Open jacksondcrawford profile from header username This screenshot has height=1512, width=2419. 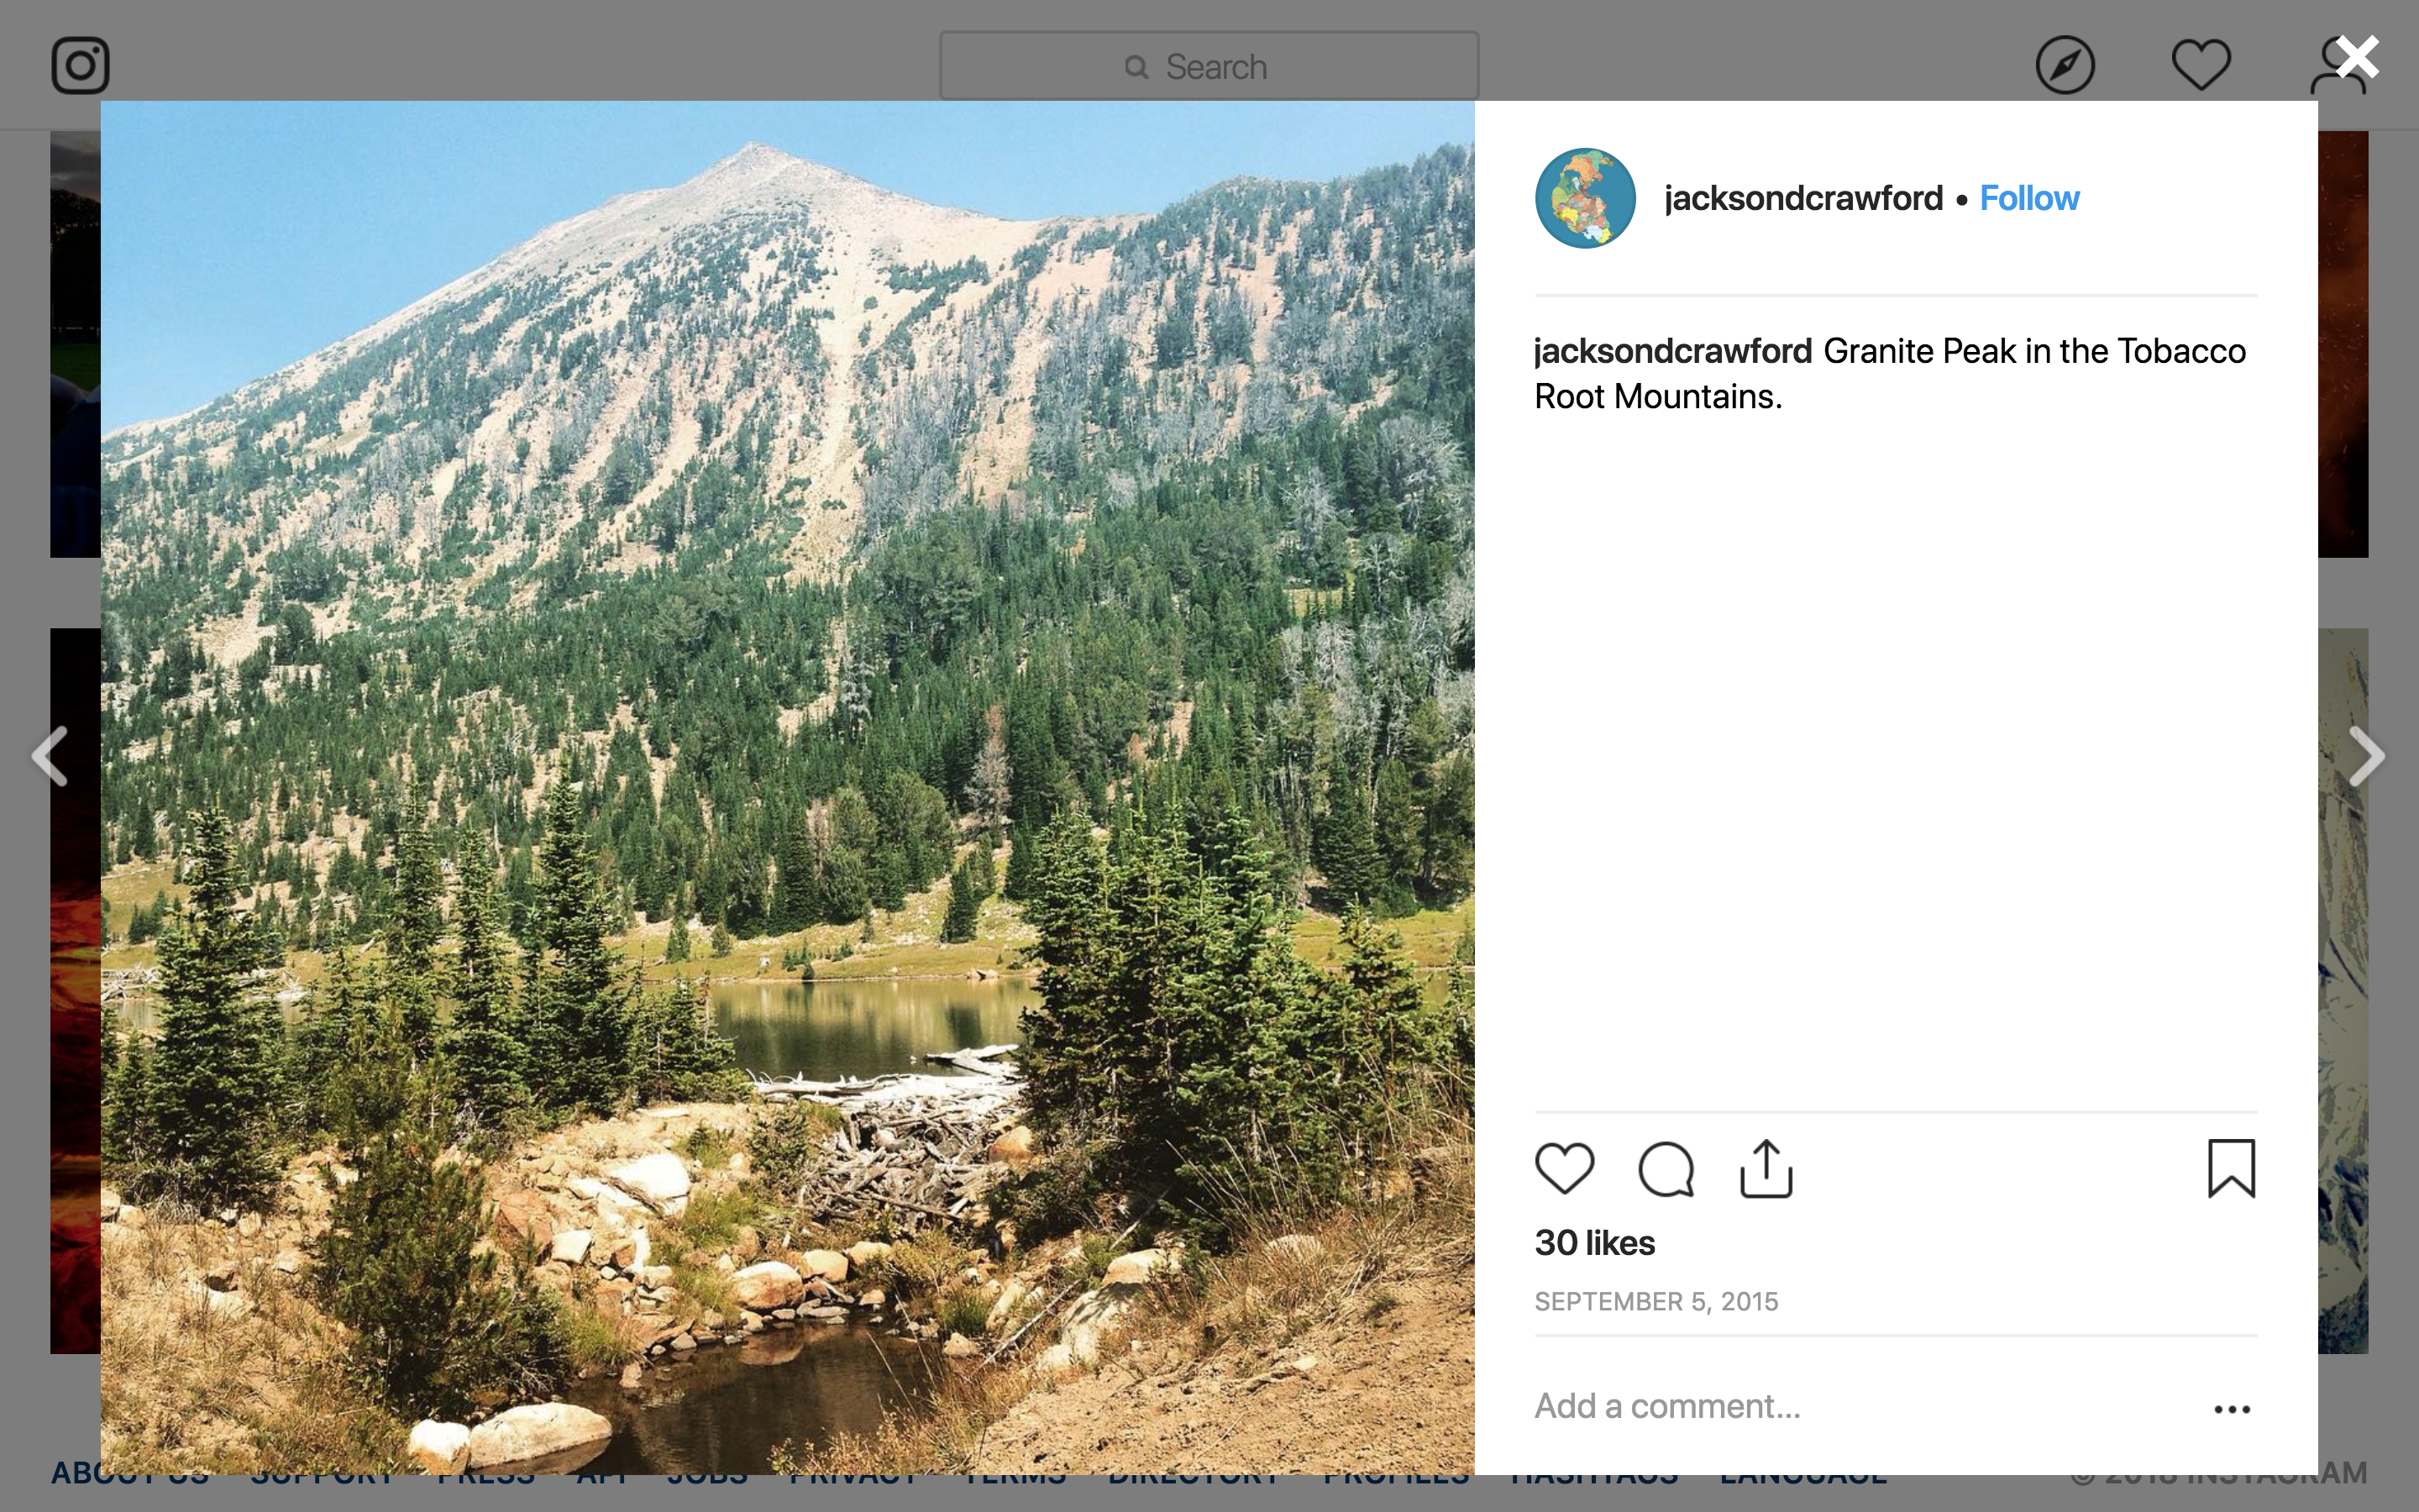(1803, 198)
